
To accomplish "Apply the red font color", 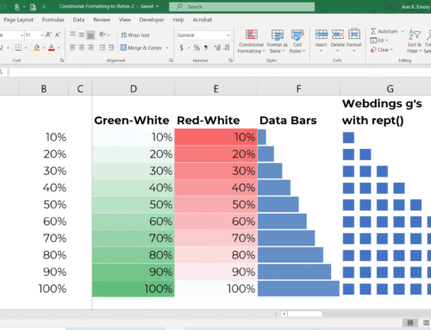I will coord(52,47).
